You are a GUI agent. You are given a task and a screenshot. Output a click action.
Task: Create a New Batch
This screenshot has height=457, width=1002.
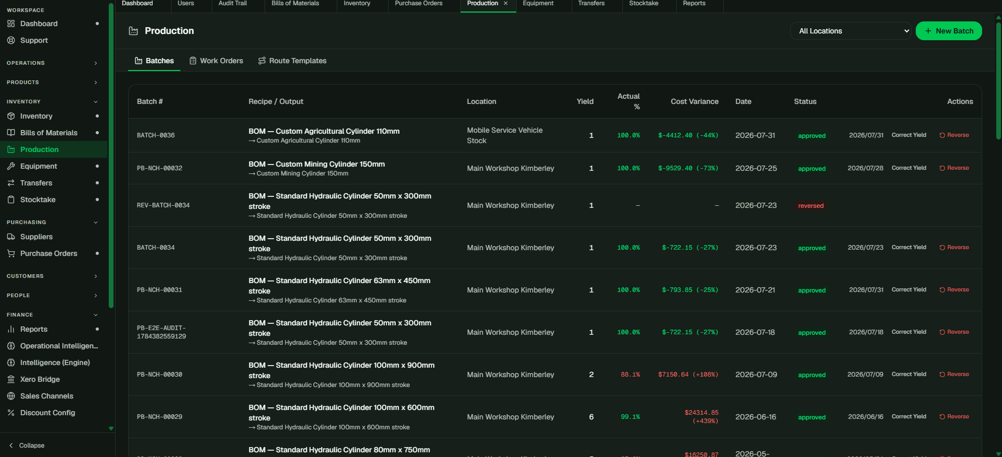pos(949,31)
